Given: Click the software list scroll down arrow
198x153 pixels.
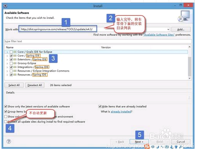Looking at the screenshot, I should pyautogui.click(x=190, y=78).
